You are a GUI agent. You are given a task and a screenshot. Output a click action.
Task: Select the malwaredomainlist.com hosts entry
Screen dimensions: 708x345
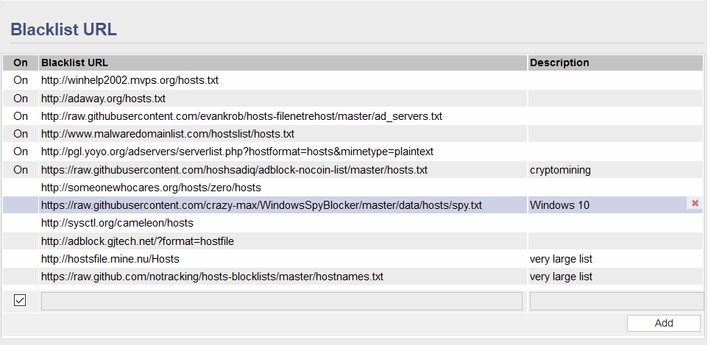[353, 134]
